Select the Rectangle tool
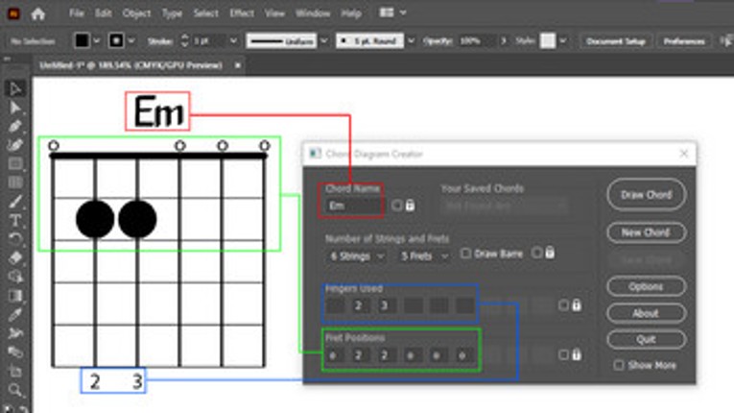The height and width of the screenshot is (413, 734). 15,164
